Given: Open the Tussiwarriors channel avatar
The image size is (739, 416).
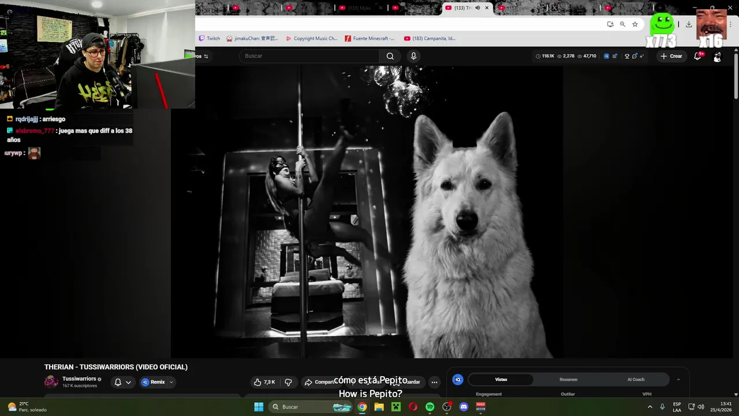Looking at the screenshot, I should tap(51, 381).
